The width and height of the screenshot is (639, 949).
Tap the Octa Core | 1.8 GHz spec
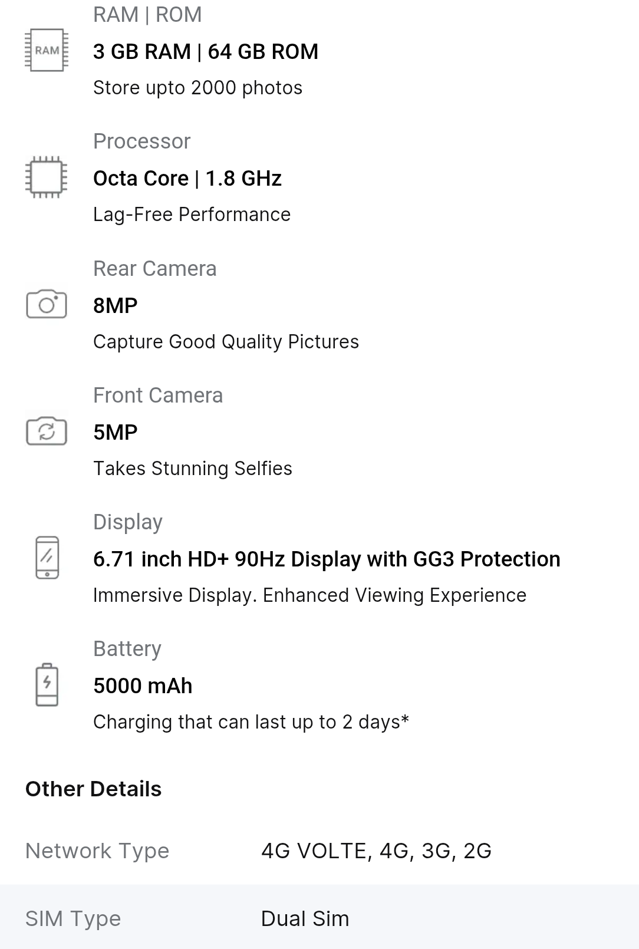[x=187, y=179]
